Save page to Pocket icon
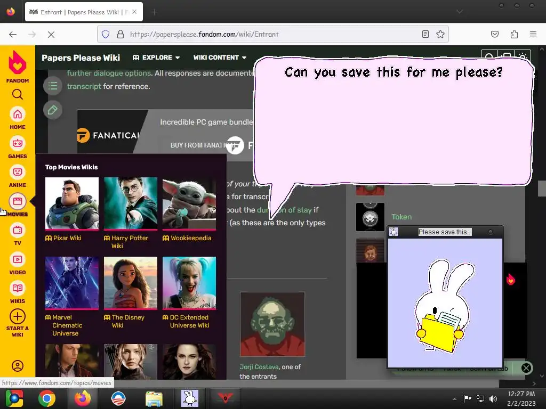546x409 pixels. pos(494,34)
